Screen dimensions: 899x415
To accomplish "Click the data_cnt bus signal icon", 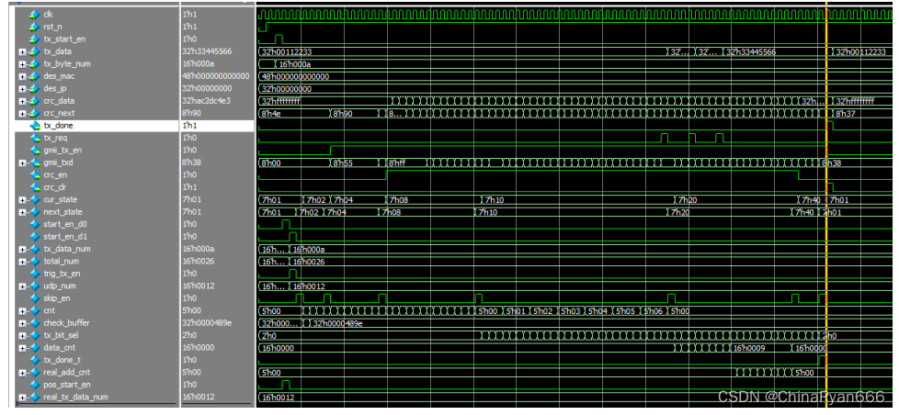I will coord(34,347).
